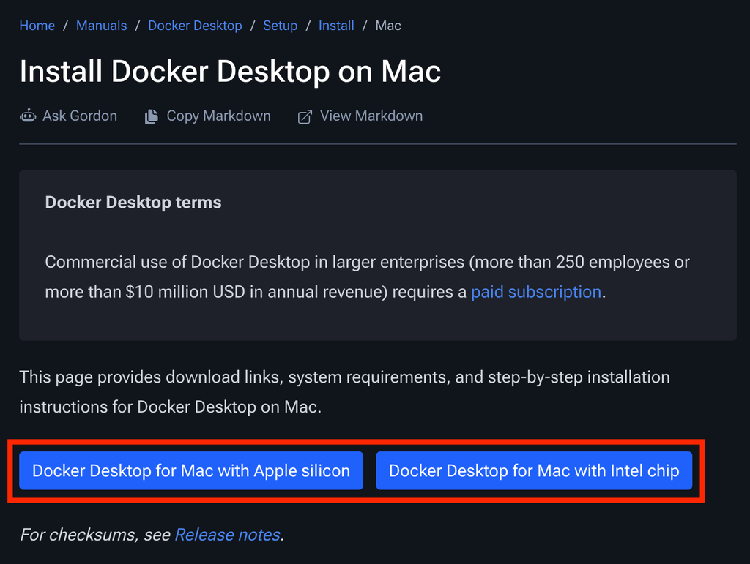Open View Markdown link
750x564 pixels.
[360, 116]
